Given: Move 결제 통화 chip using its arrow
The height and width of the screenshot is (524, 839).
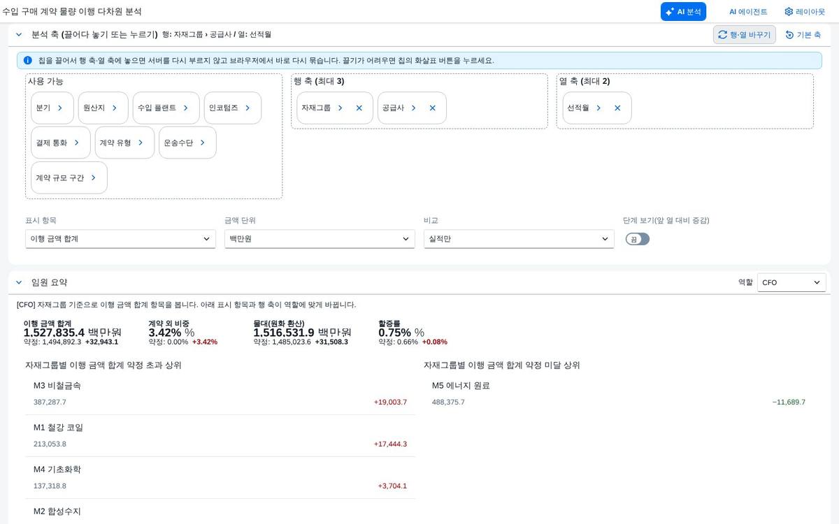Looking at the screenshot, I should tap(77, 143).
